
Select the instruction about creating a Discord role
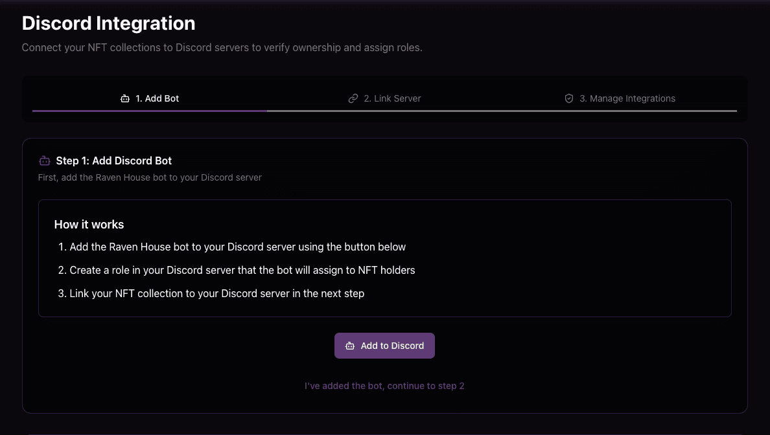tap(242, 270)
